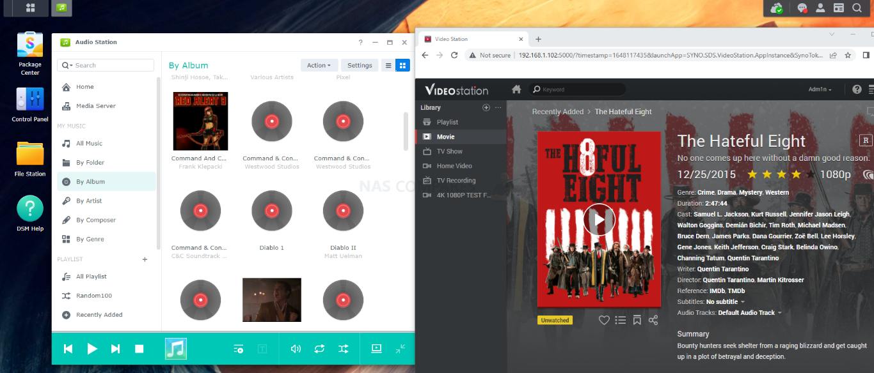The height and width of the screenshot is (373, 874).
Task: Browse music By Artist
Action: click(106, 201)
